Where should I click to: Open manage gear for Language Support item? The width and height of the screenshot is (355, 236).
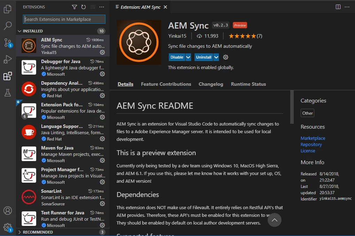(102, 139)
